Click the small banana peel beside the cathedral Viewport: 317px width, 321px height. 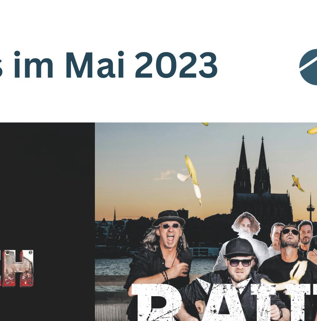pos(298,184)
